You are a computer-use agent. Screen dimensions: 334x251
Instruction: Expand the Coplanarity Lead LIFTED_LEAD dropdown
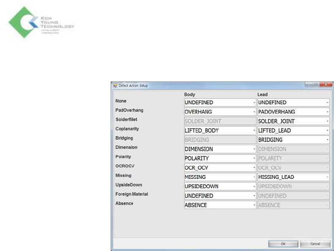[x=293, y=131]
